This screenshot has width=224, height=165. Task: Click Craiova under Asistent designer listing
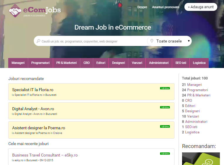tap(57, 133)
